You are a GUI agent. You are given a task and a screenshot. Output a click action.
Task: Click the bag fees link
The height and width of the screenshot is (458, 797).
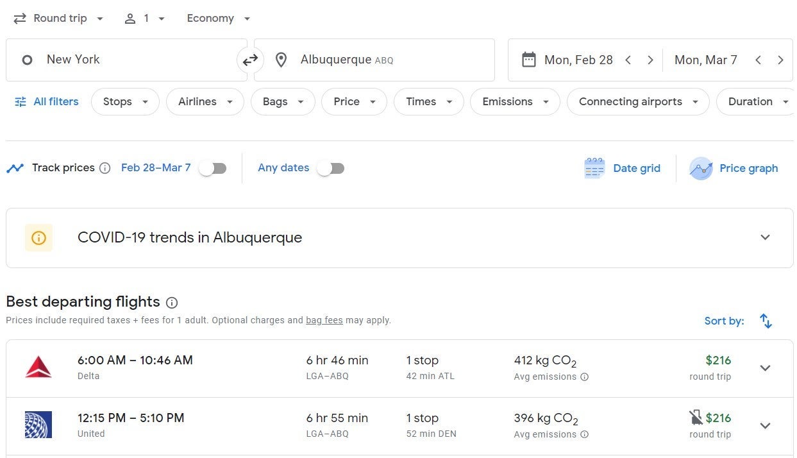pyautogui.click(x=324, y=320)
